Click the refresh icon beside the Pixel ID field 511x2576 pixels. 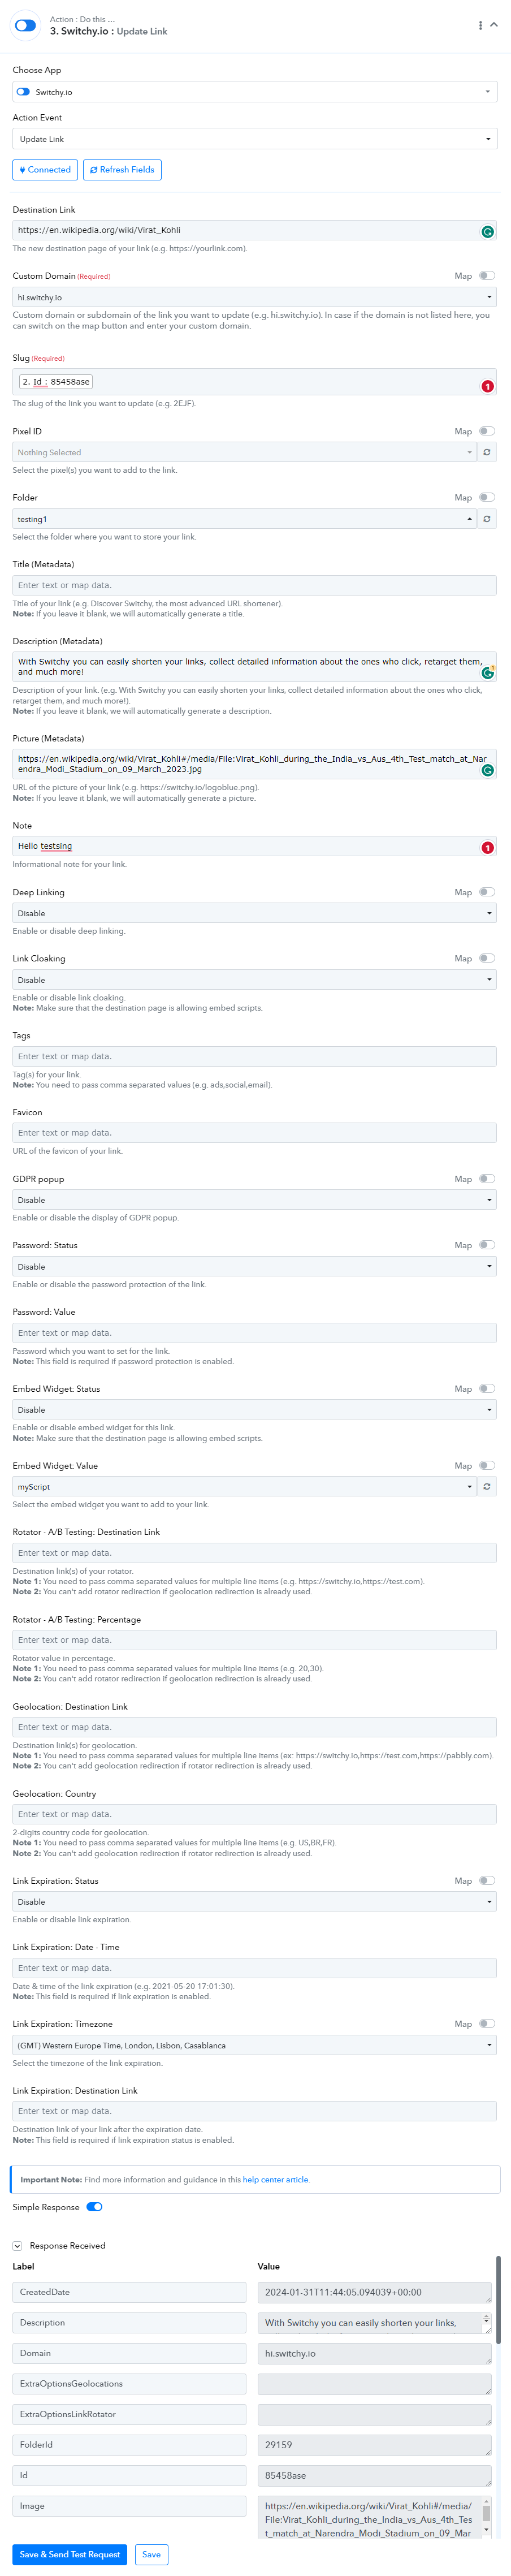[x=487, y=452]
